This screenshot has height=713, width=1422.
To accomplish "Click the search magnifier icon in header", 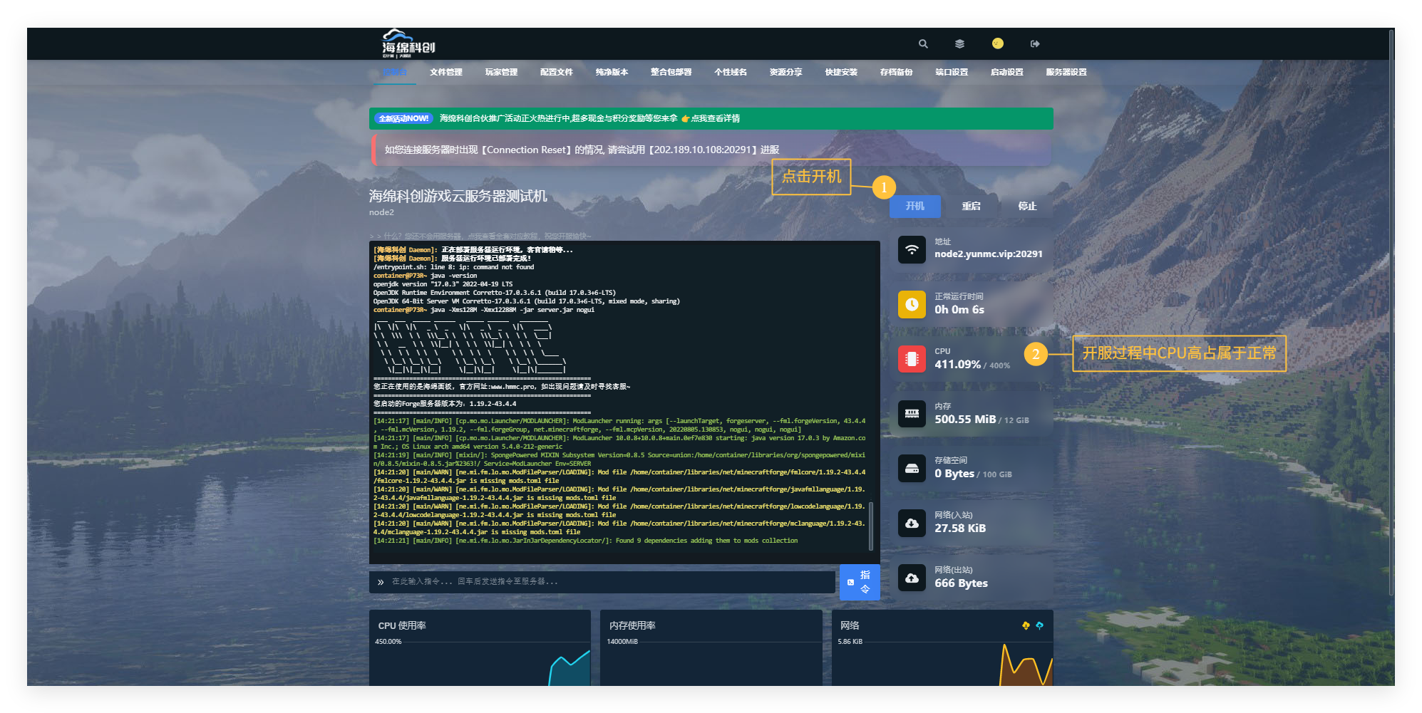I will tap(923, 44).
